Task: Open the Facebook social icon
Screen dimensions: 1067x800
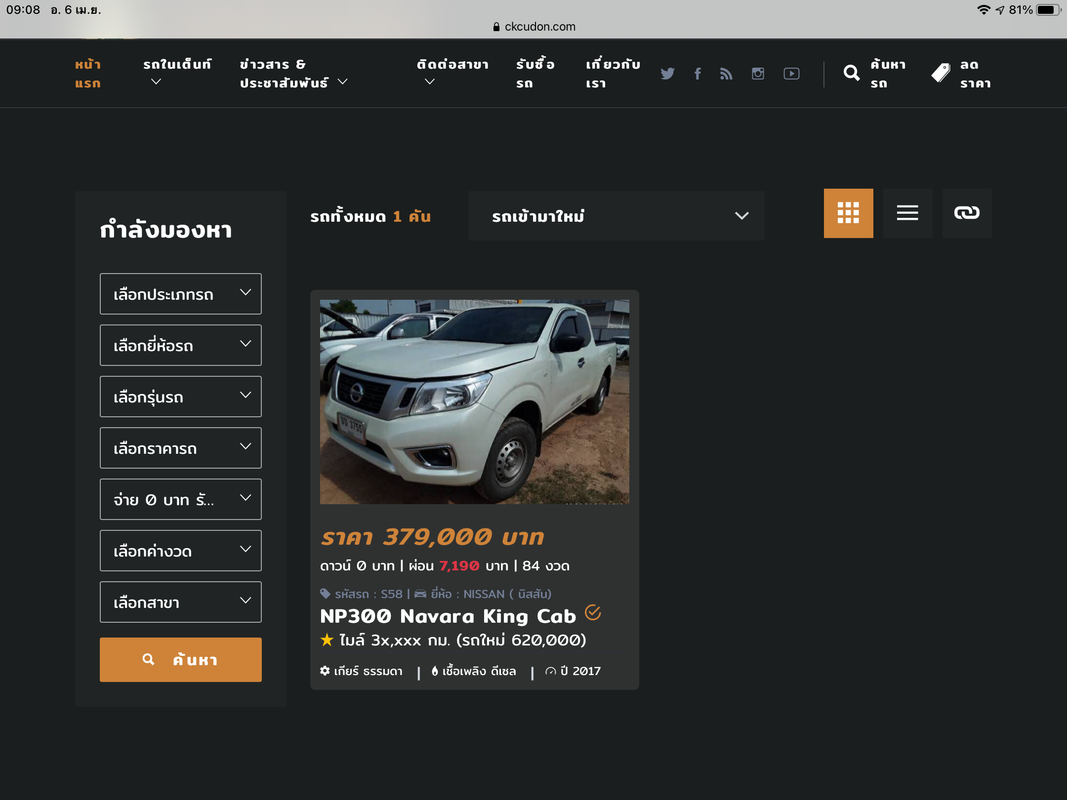Action: [698, 74]
